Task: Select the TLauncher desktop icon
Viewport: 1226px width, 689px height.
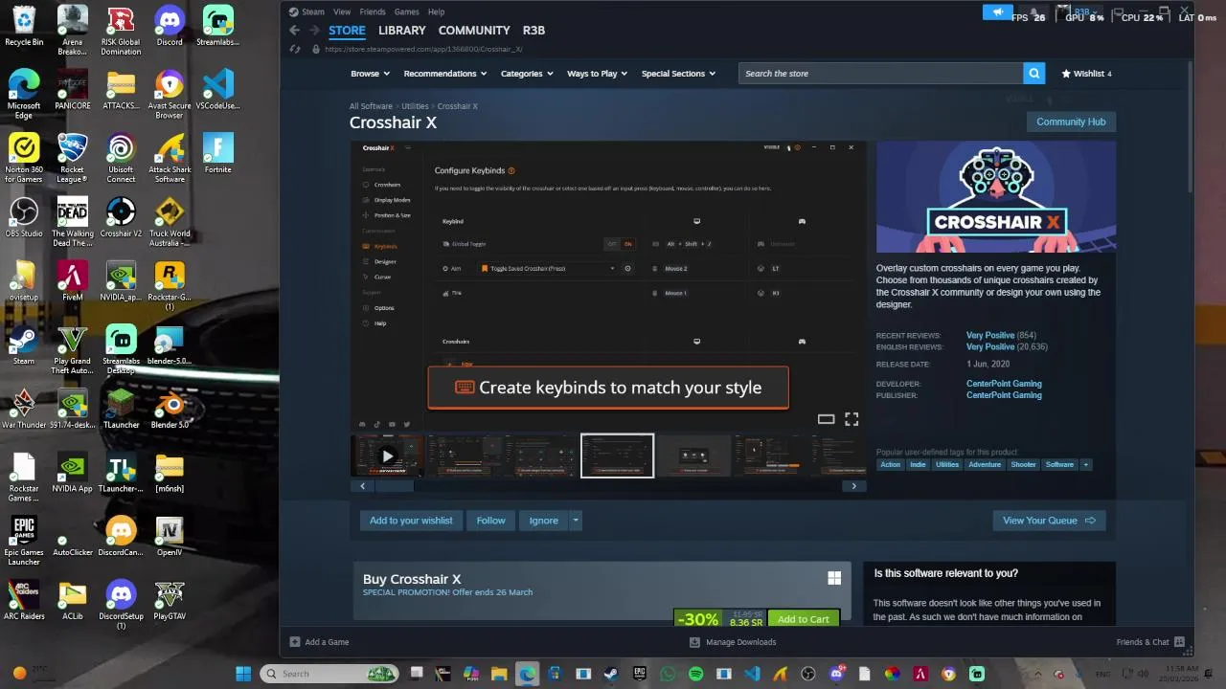Action: [x=121, y=410]
